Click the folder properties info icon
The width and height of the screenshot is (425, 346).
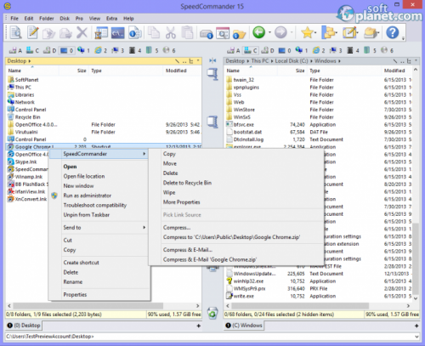coord(239,34)
